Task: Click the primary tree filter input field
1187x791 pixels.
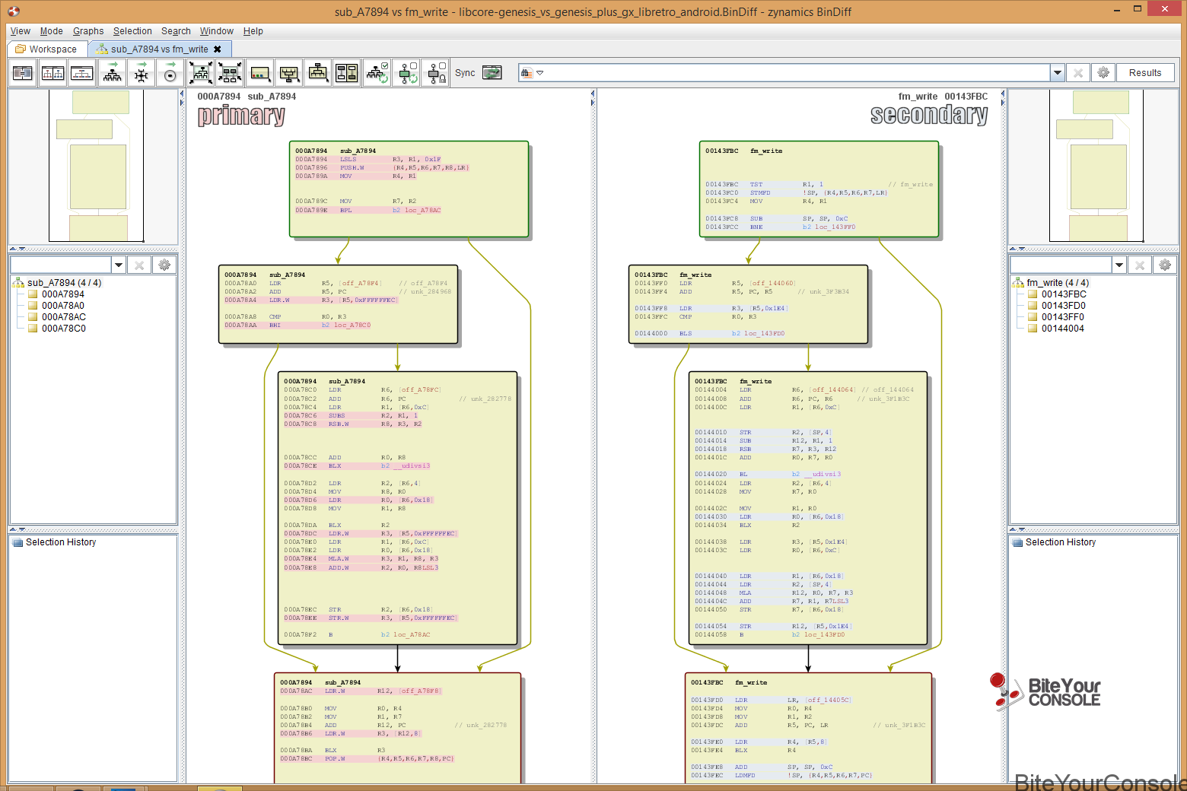Action: pyautogui.click(x=61, y=265)
